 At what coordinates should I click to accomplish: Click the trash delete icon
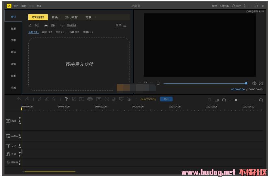click(54, 99)
